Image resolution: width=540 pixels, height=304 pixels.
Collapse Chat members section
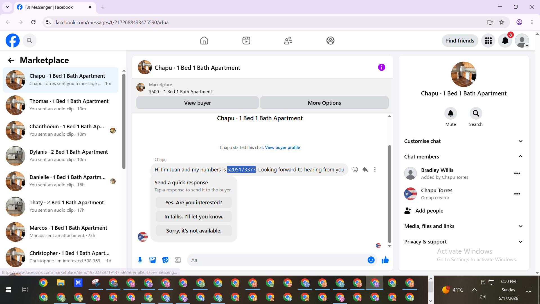pos(463,157)
